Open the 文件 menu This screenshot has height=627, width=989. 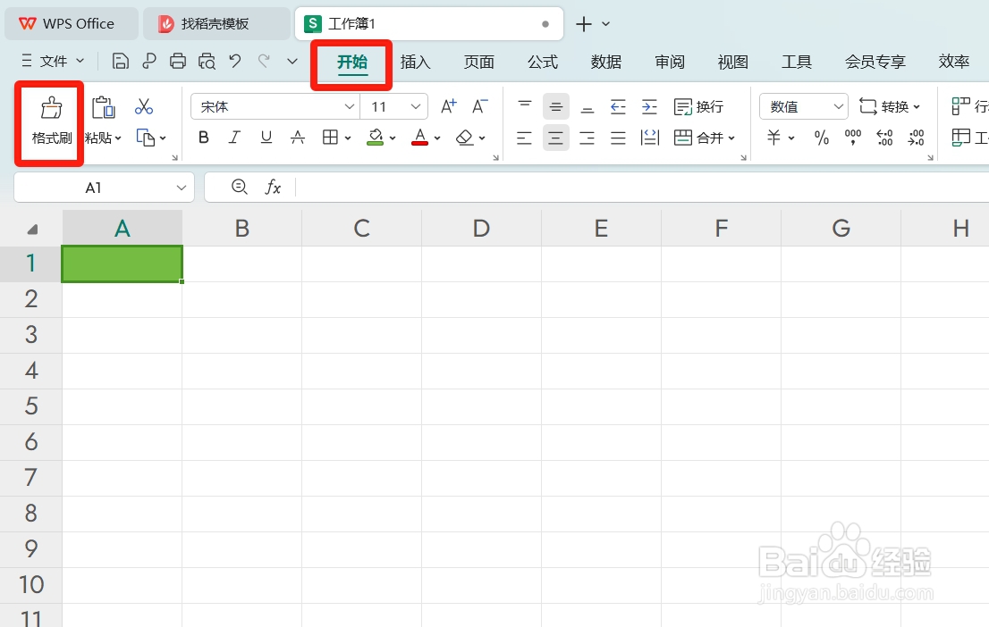[x=52, y=62]
